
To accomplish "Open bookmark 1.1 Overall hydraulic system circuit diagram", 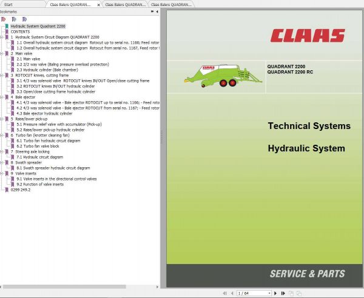I will [88, 42].
